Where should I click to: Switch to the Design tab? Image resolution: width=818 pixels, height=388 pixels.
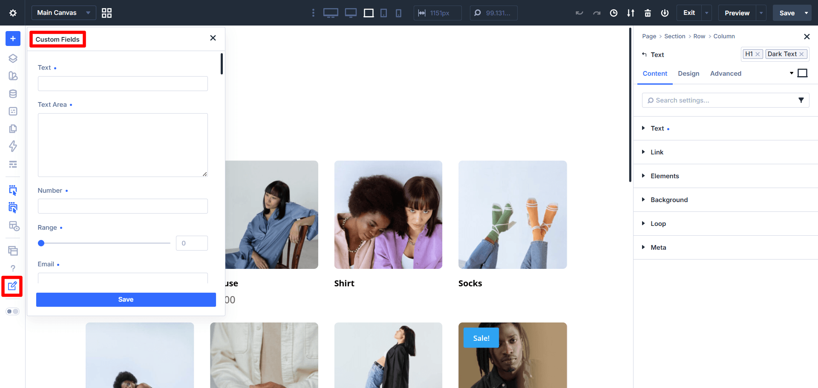[688, 74]
